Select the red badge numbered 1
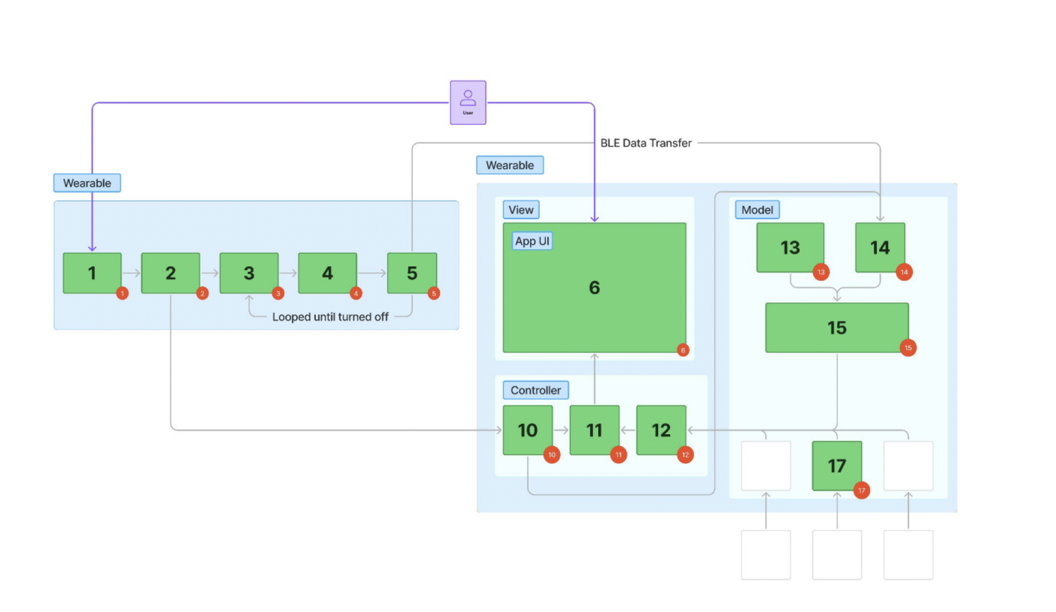The image size is (1056, 612). (x=122, y=294)
